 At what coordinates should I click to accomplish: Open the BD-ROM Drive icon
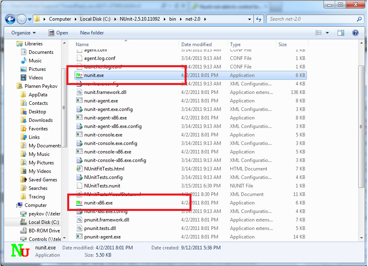23,230
